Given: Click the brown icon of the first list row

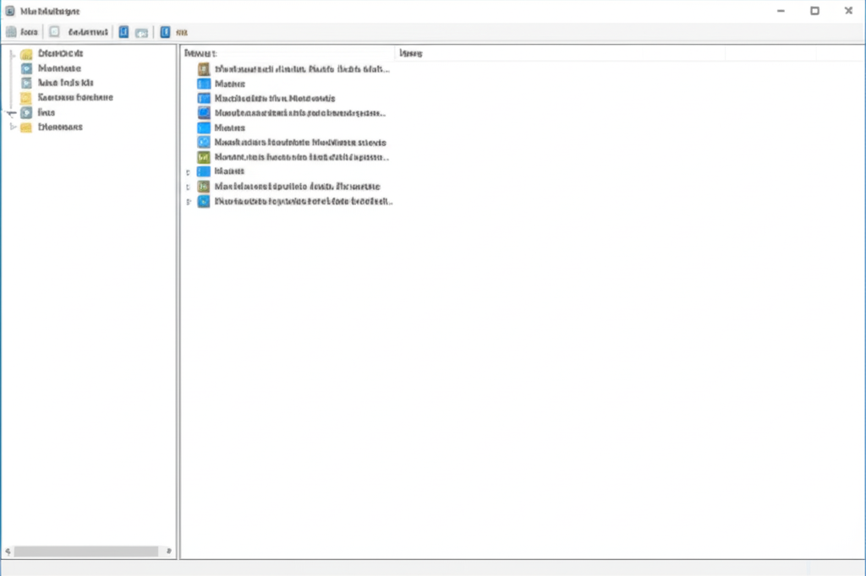Looking at the screenshot, I should click(x=204, y=69).
